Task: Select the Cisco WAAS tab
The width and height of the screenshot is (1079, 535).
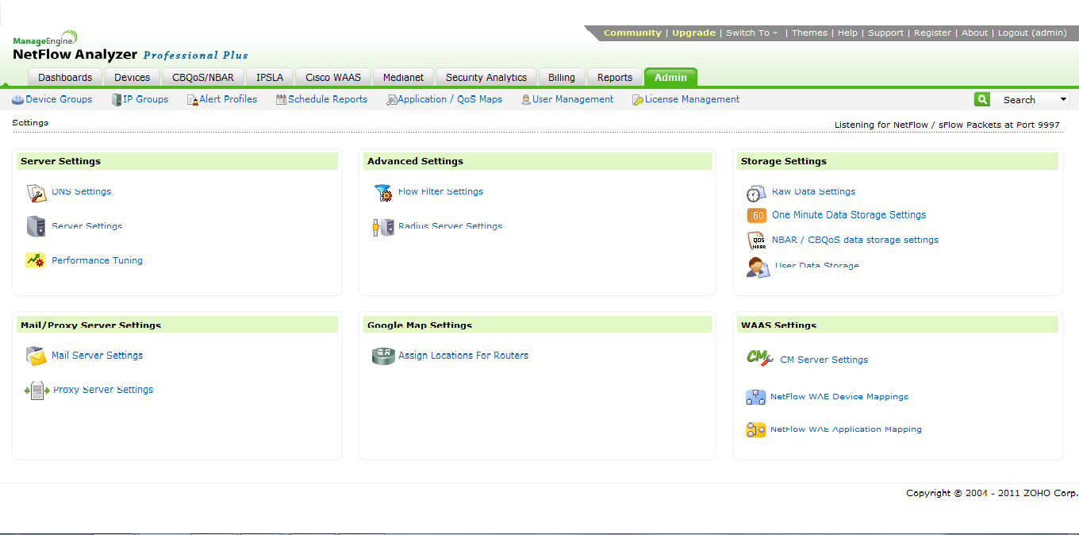Action: point(333,78)
